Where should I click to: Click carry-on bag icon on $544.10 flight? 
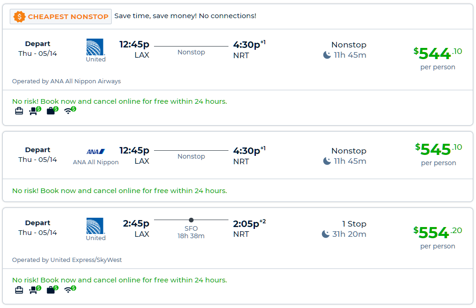[19, 111]
